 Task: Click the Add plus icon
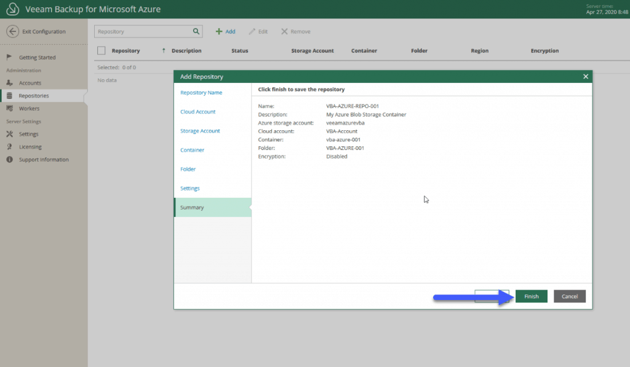click(x=219, y=31)
